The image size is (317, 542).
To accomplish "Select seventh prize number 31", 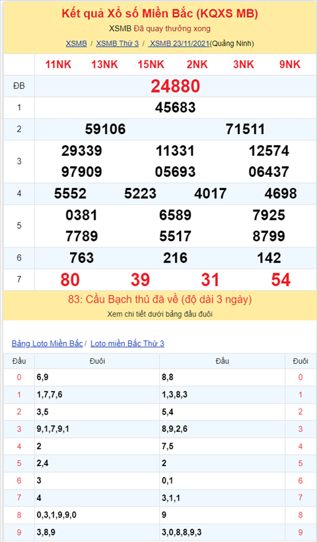I will pos(211,280).
